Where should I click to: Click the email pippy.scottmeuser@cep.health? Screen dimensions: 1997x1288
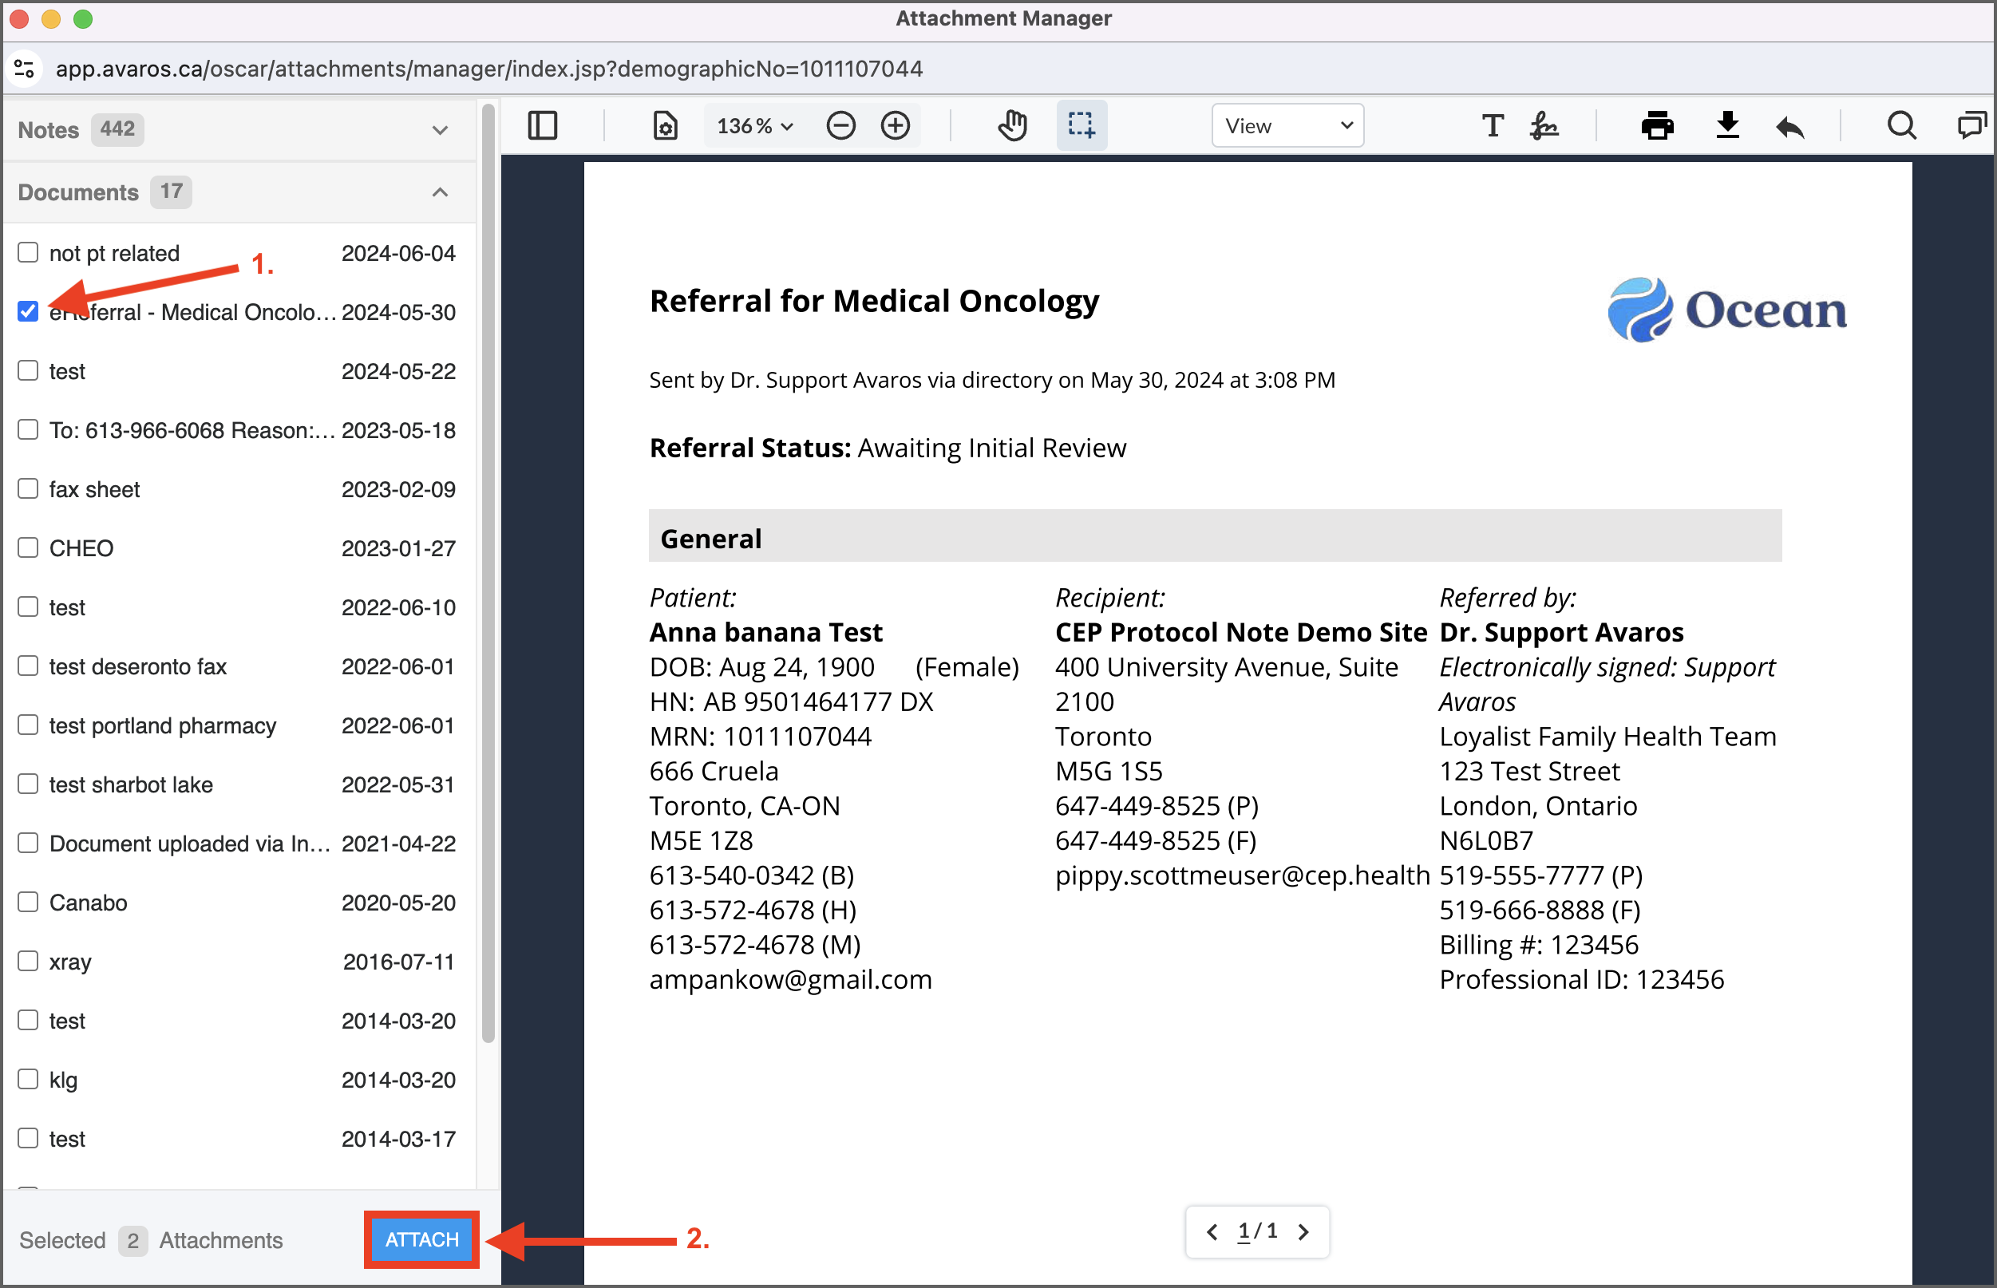1243,875
